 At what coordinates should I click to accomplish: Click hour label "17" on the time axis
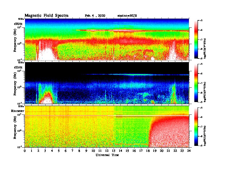(x=141, y=151)
